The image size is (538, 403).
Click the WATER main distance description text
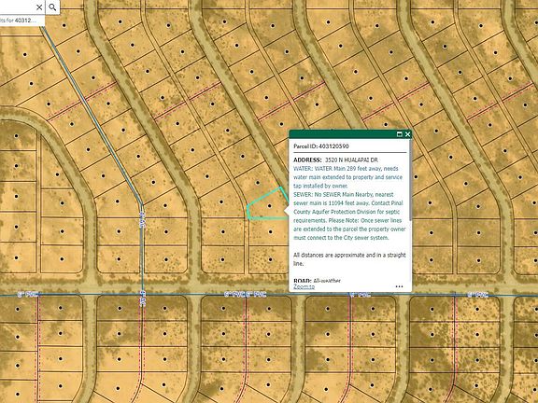347,177
